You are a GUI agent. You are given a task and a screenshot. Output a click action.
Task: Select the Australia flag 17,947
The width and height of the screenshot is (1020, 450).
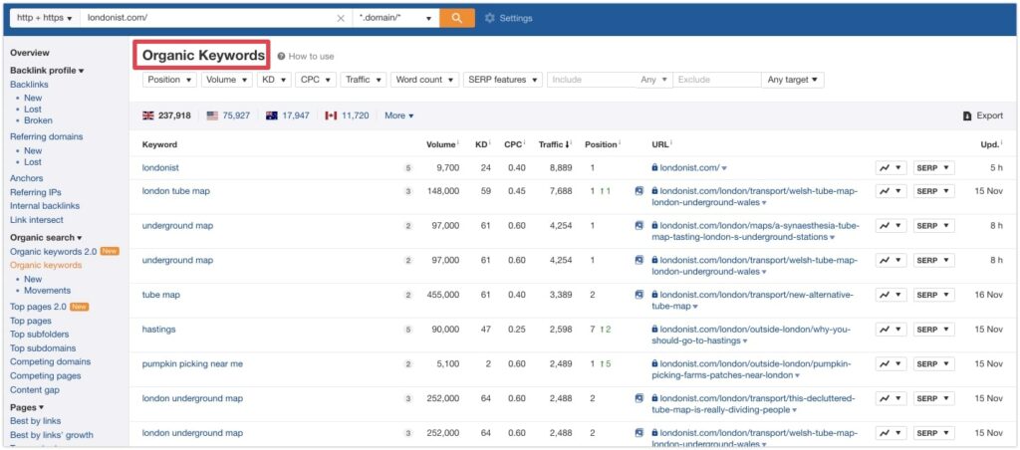288,115
